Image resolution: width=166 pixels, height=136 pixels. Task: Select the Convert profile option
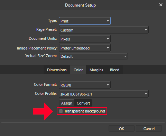coord(83,103)
